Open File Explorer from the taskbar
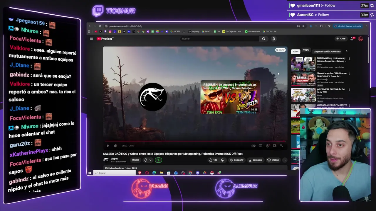The width and height of the screenshot is (376, 211). pos(161,173)
